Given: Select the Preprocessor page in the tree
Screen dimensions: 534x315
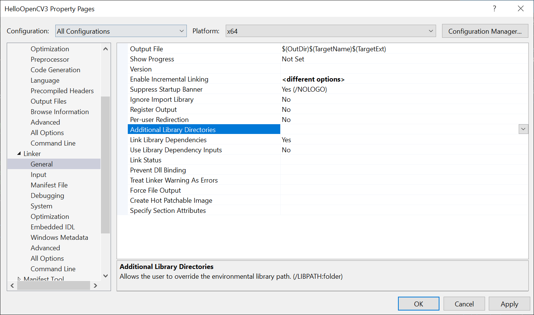Looking at the screenshot, I should pos(50,59).
